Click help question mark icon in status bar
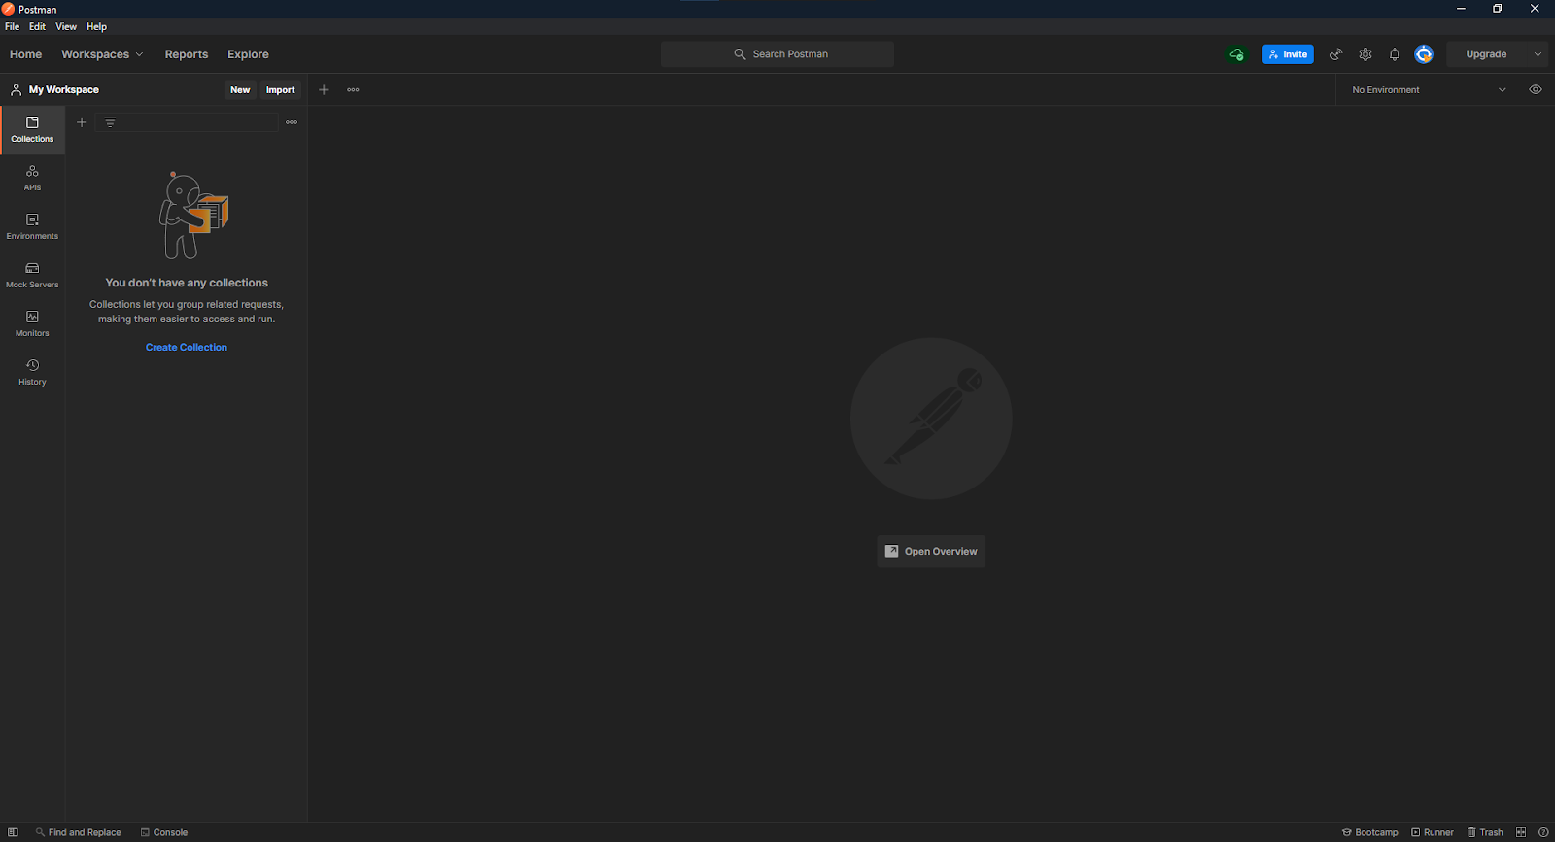 1543,832
